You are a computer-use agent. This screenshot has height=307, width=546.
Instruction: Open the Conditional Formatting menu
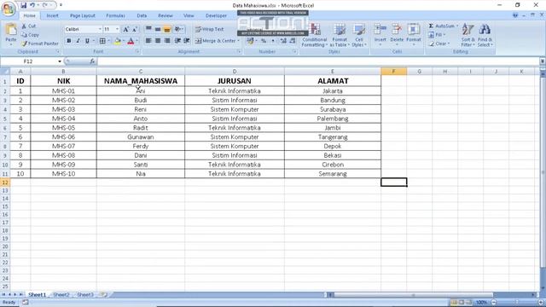(x=315, y=35)
